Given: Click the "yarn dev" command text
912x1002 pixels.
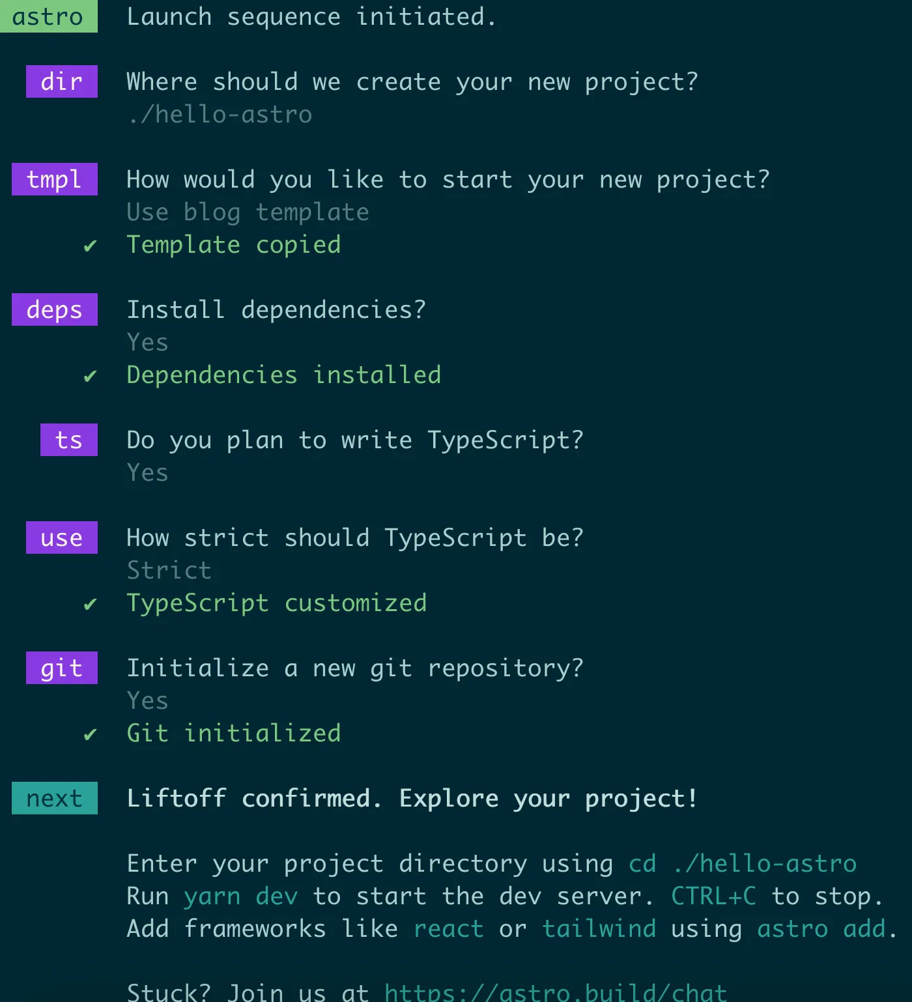Looking at the screenshot, I should point(240,896).
